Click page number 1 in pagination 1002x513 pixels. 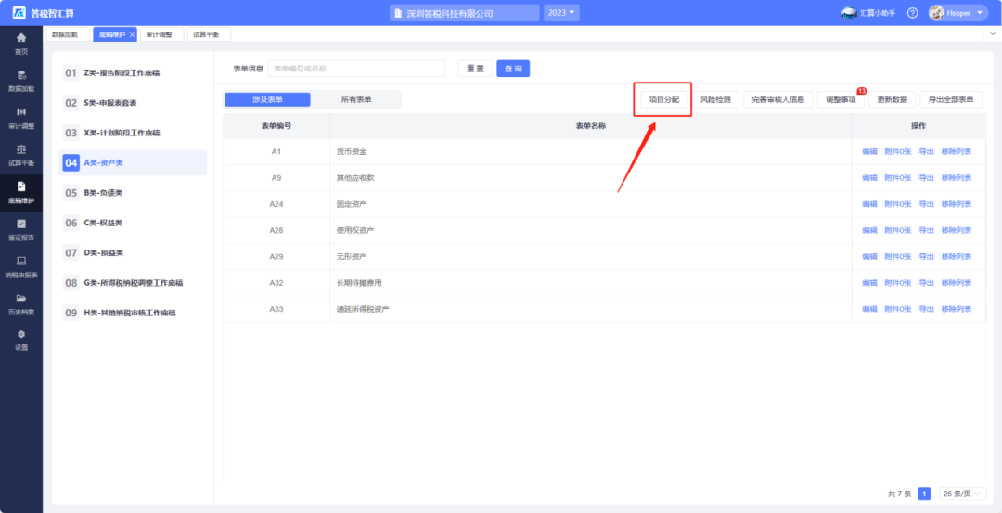924,494
